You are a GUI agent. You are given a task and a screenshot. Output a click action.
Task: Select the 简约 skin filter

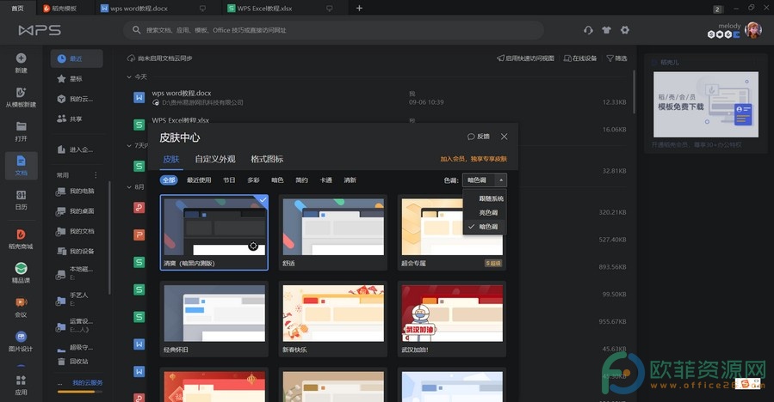click(x=301, y=180)
